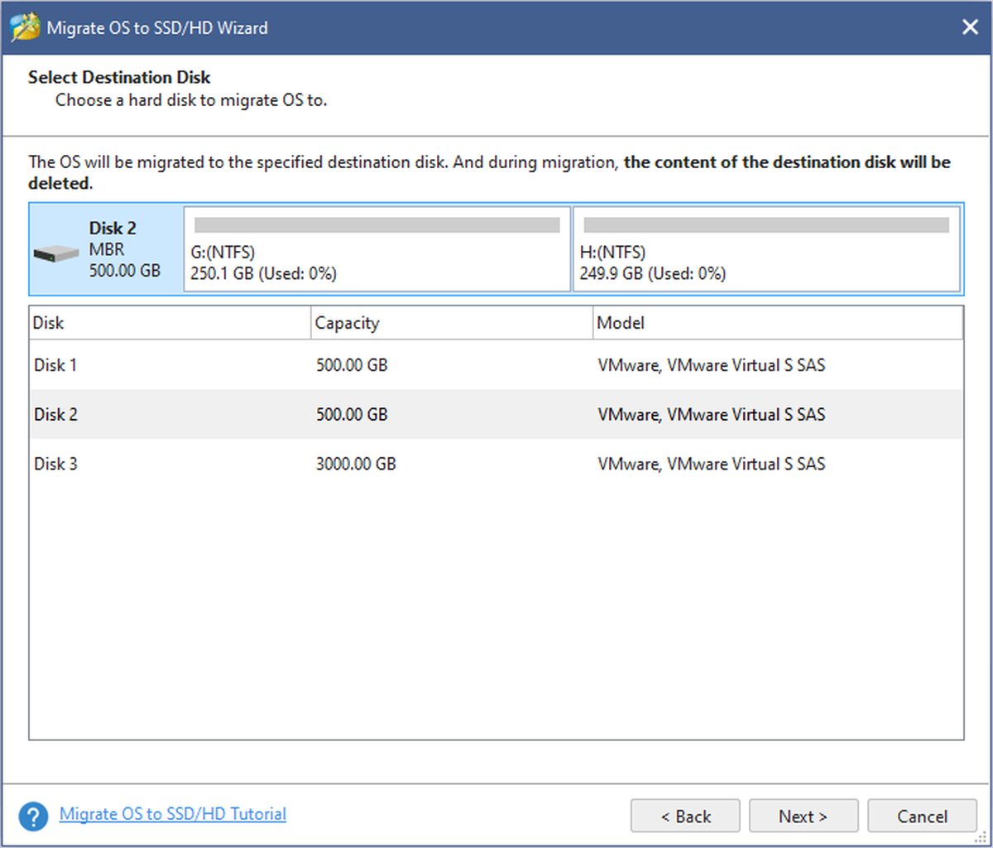This screenshot has height=848, width=993.
Task: Click Disk 1's VMware Virtual S SAS model
Action: click(x=712, y=365)
